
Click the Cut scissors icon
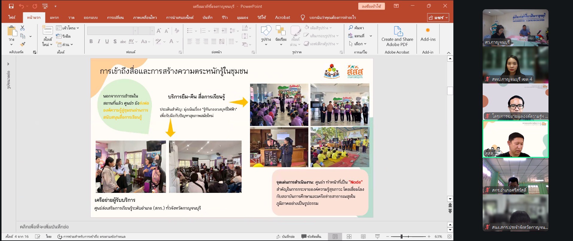[22, 28]
